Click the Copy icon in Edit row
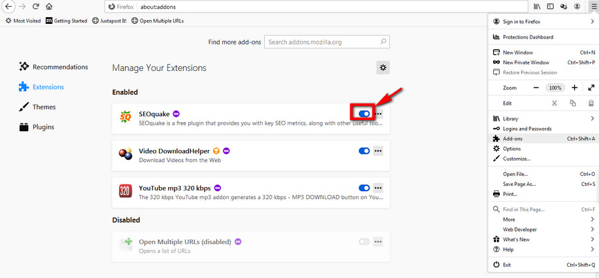The height and width of the screenshot is (278, 599). (x=572, y=104)
